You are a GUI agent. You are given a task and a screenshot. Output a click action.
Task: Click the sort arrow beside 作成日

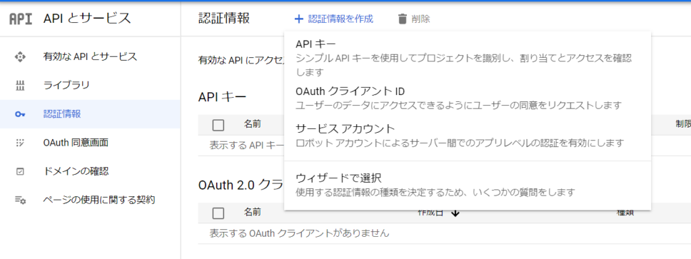tap(455, 212)
